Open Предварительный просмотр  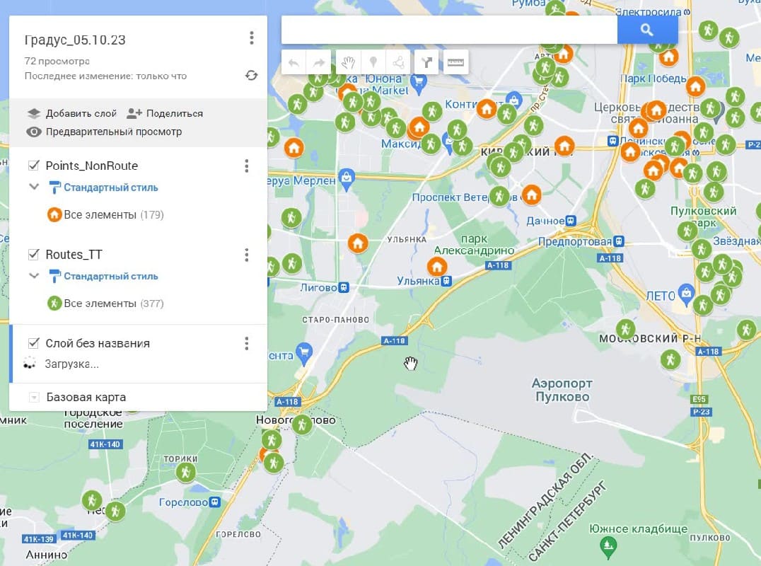[104, 132]
